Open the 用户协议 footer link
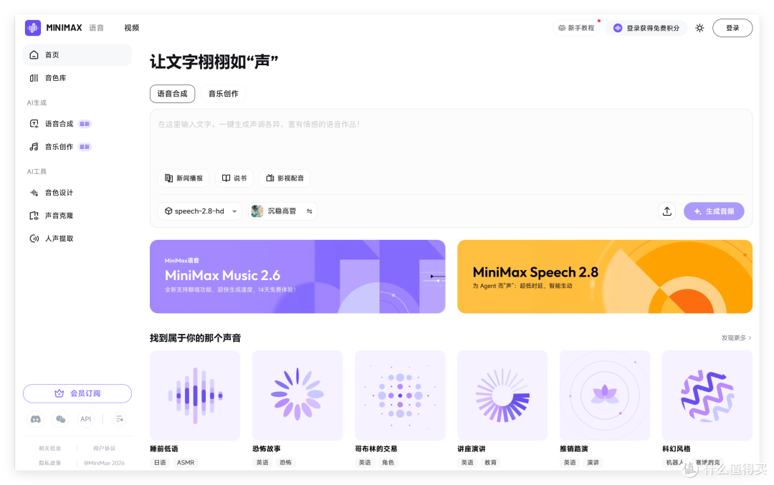This screenshot has height=485, width=774. coord(104,448)
